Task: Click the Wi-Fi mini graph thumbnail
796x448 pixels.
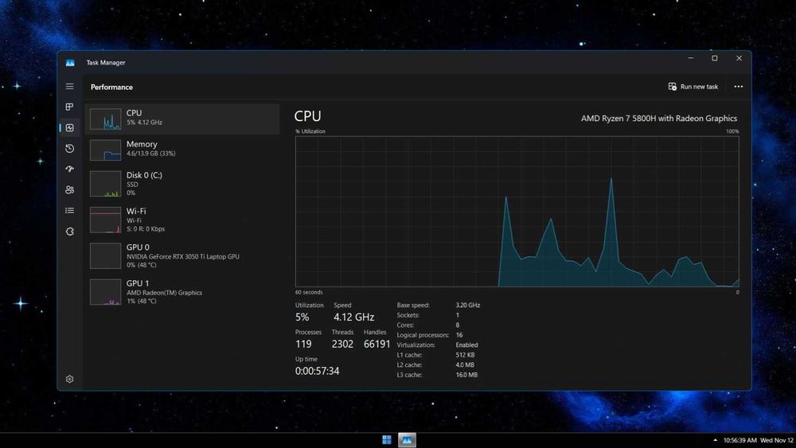Action: [x=106, y=220]
